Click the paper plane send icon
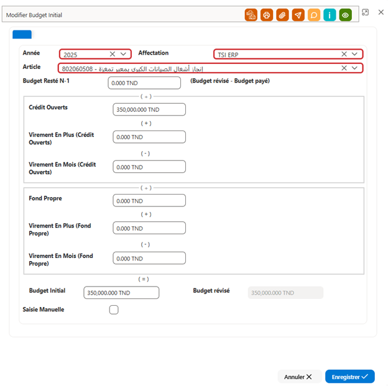Viewport: 388px width, 386px height. [298, 15]
